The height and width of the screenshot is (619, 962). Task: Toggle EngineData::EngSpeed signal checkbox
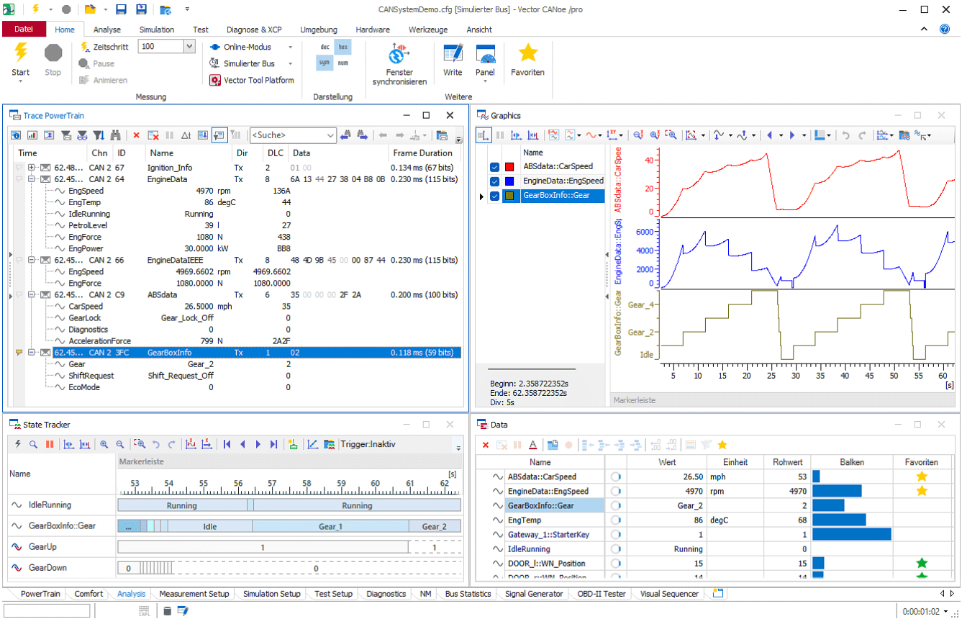[494, 181]
